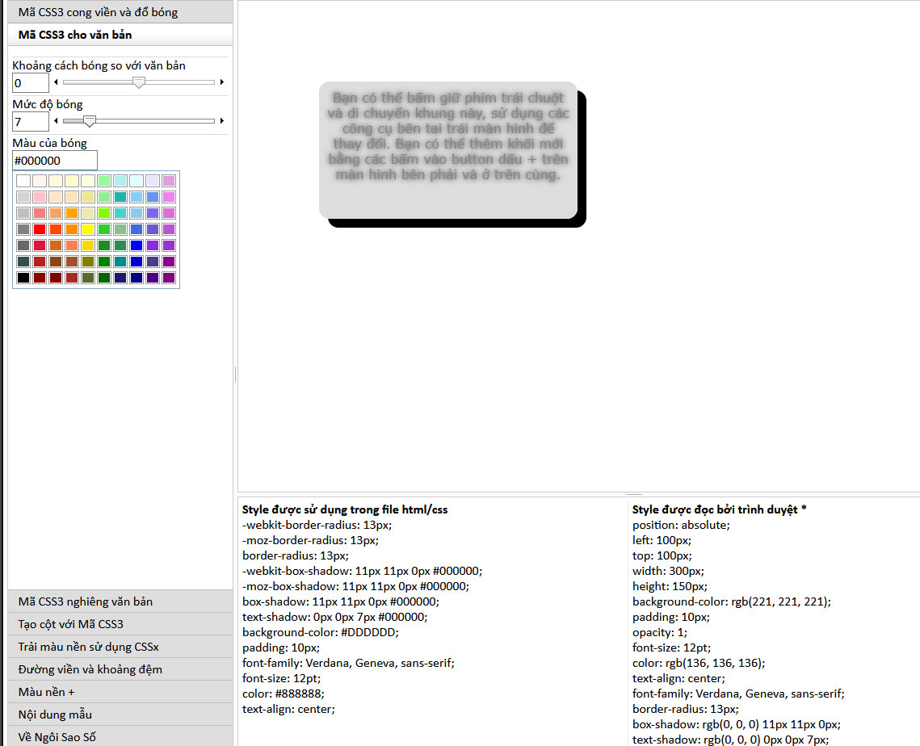Click the horizontal splitter above the style output
The height and width of the screenshot is (746, 920).
point(634,494)
